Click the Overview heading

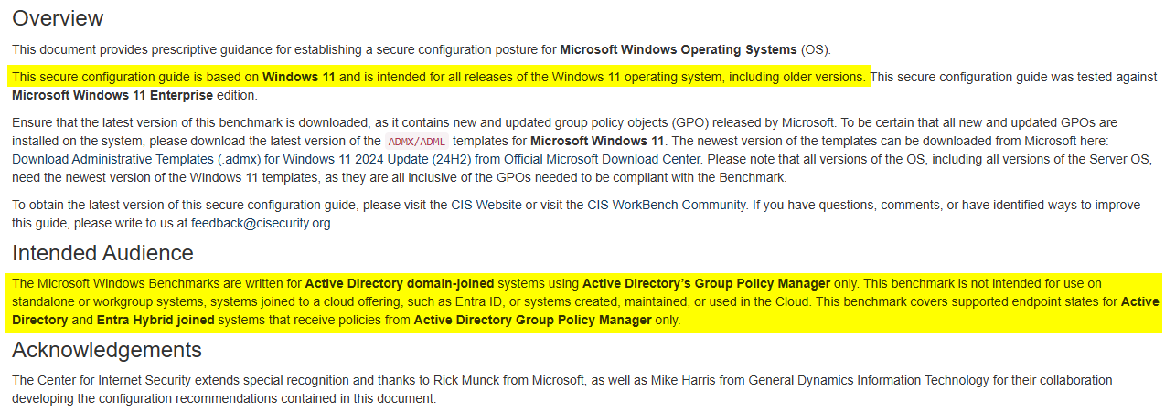tap(58, 18)
